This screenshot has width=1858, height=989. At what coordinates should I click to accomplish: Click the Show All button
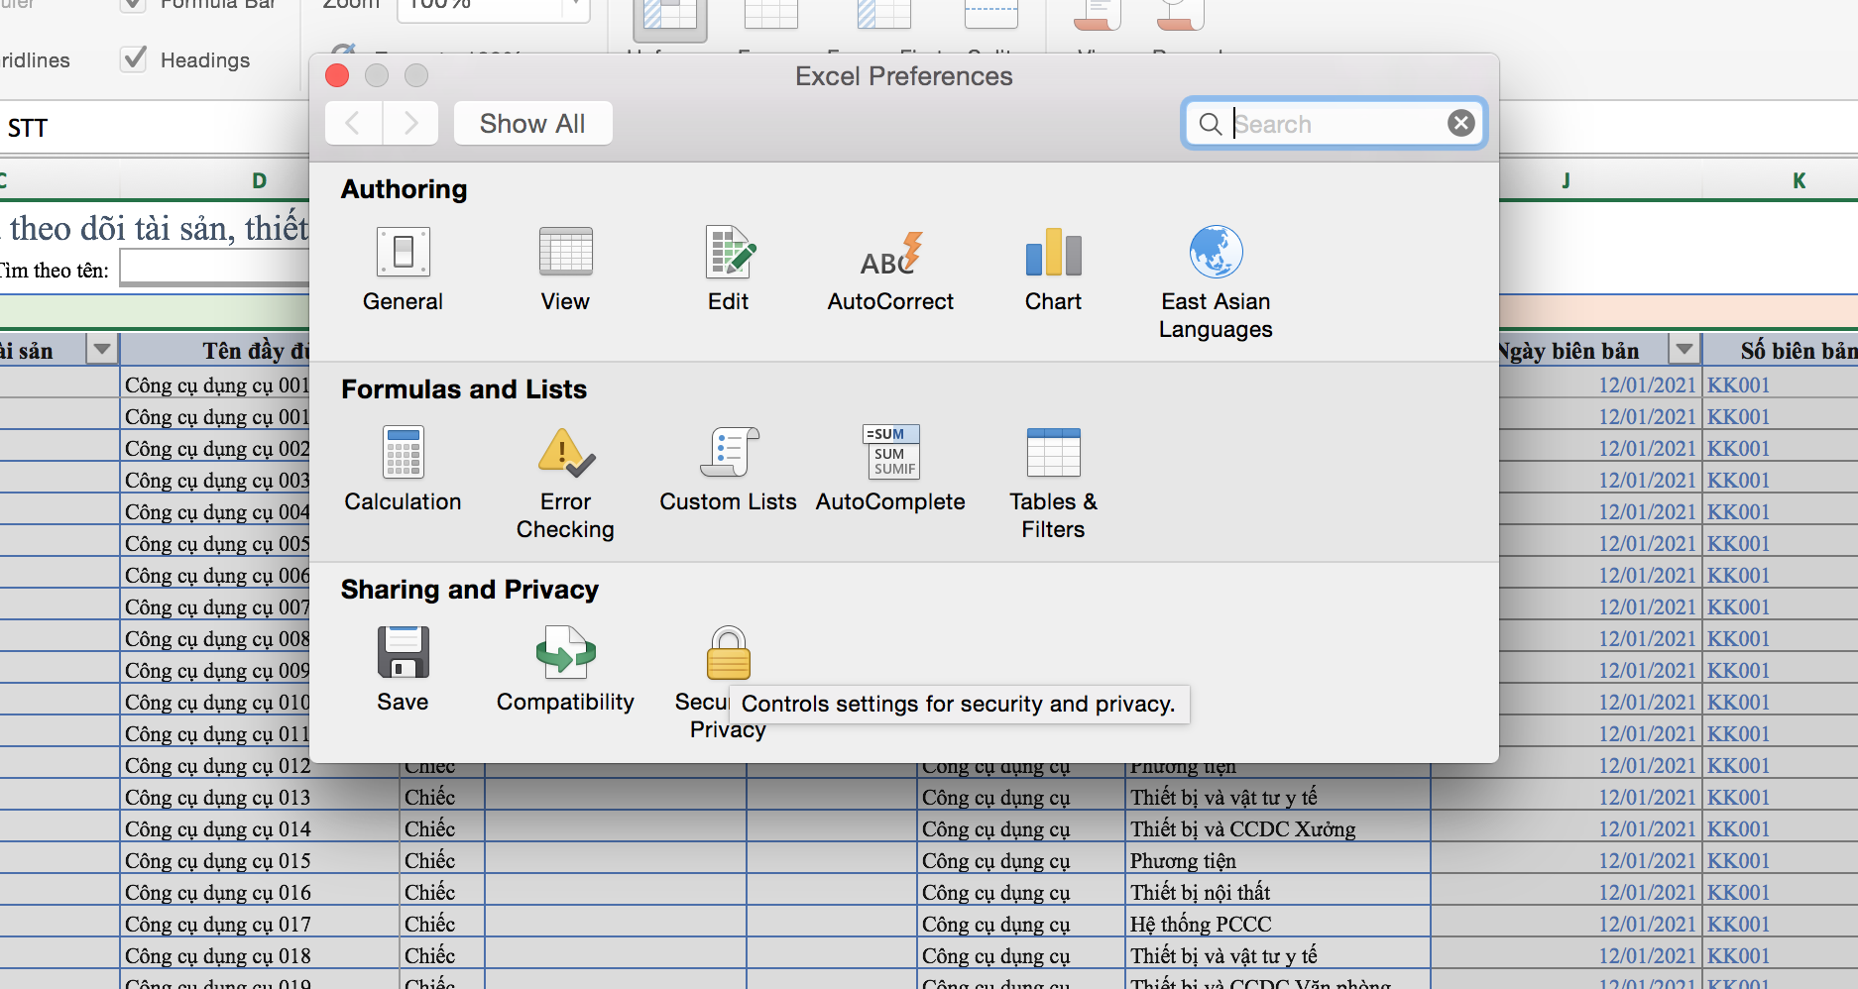click(532, 123)
